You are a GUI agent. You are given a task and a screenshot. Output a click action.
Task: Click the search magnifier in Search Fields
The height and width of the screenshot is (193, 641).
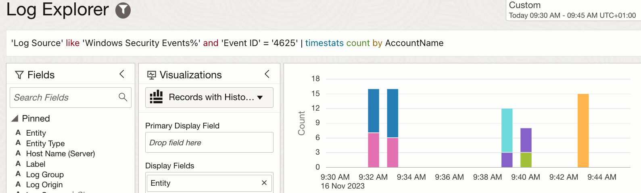[x=123, y=97]
